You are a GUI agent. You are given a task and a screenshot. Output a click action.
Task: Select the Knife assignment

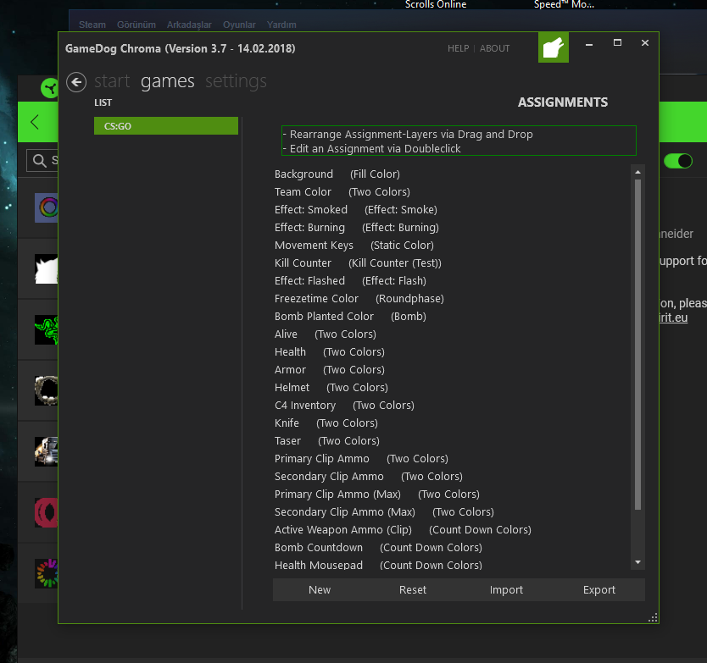326,423
